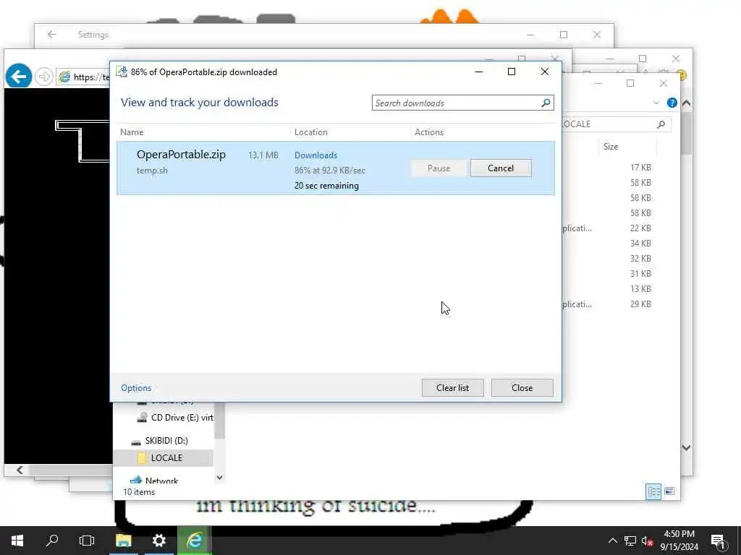Open download Options link
The width and height of the screenshot is (741, 555).
(136, 388)
